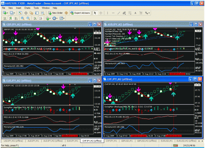
Task: Open MetaEditor with the diamond icon
Action: point(66,13)
